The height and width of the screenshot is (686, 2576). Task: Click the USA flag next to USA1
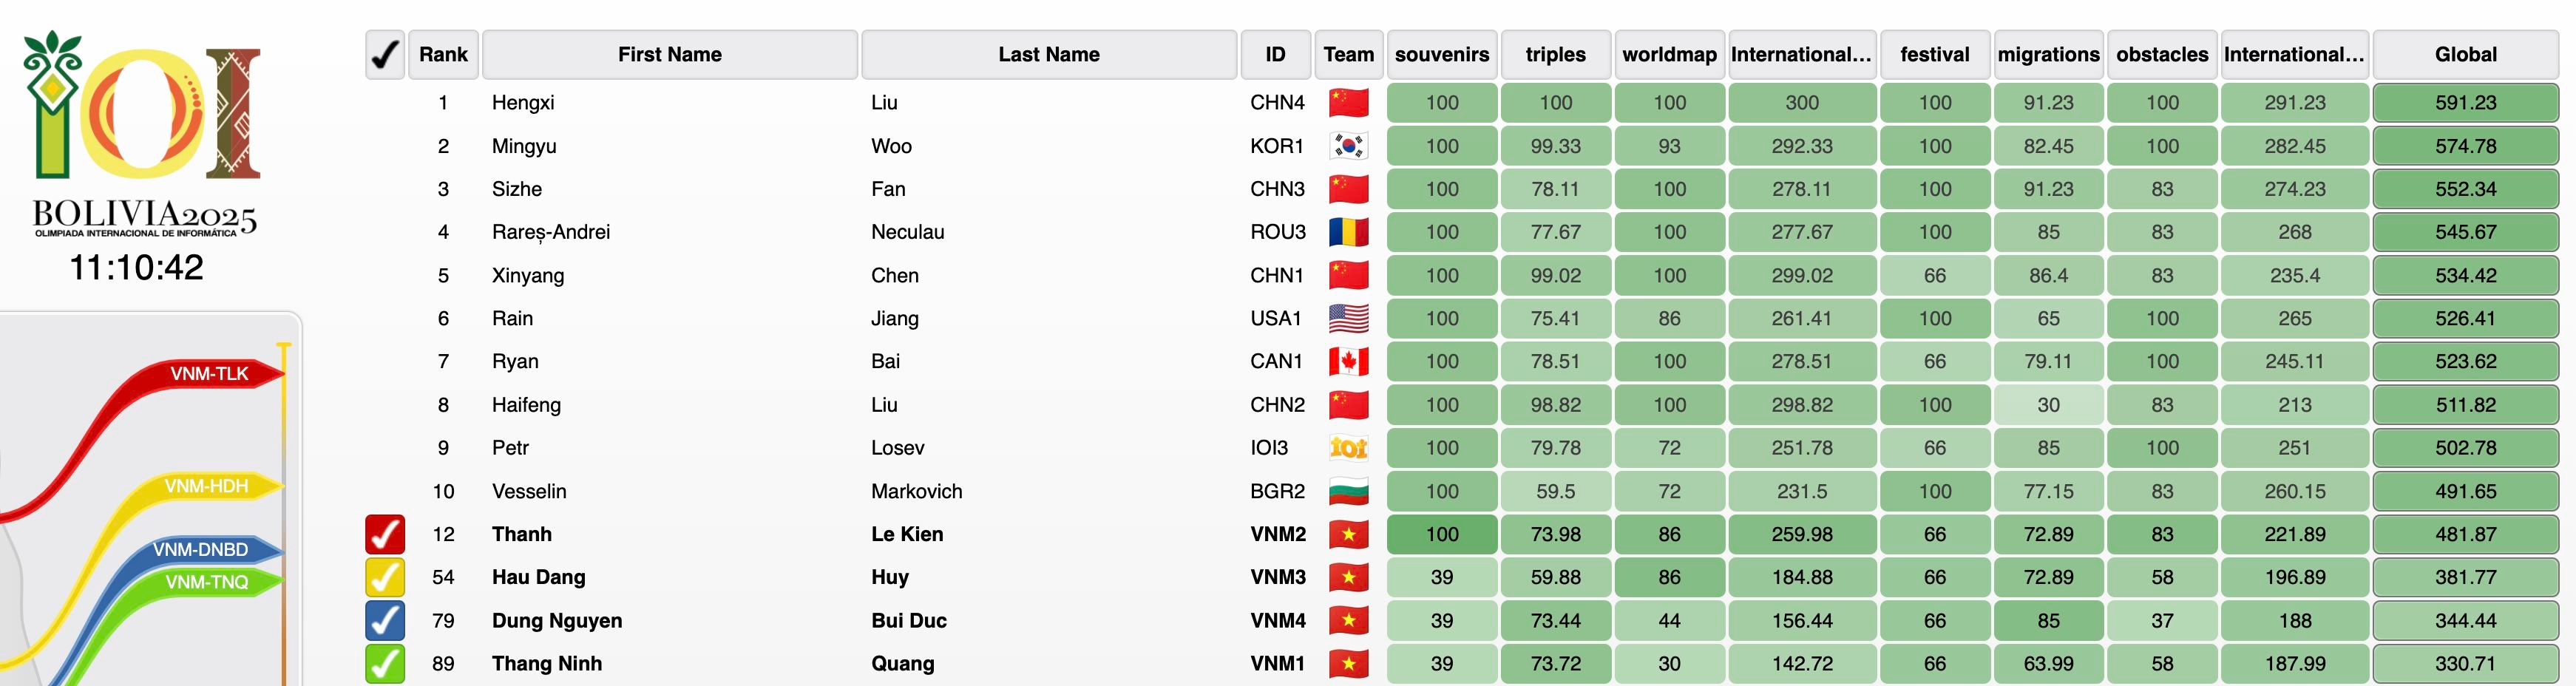[x=1348, y=318]
